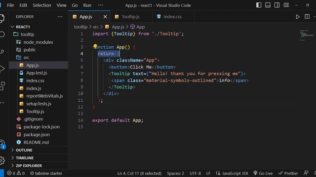Show warnings count in status bar

pyautogui.click(x=21, y=173)
